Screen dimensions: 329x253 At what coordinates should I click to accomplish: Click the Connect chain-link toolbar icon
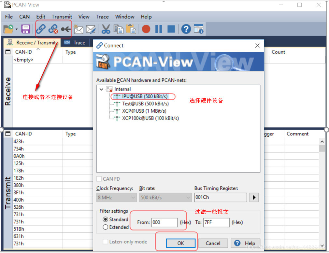pos(41,29)
